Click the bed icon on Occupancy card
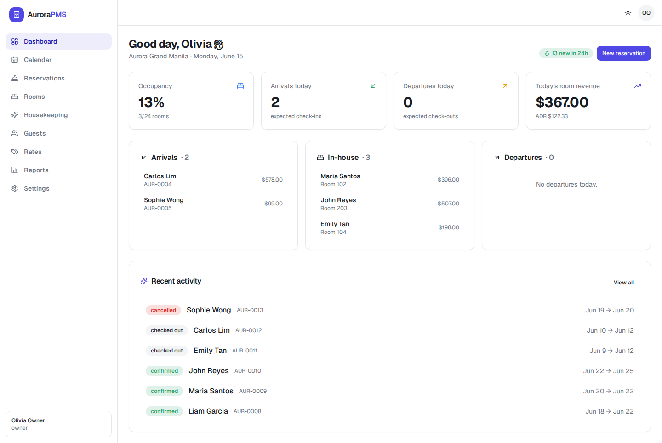Viewport: 662px width, 443px height. pyautogui.click(x=240, y=86)
